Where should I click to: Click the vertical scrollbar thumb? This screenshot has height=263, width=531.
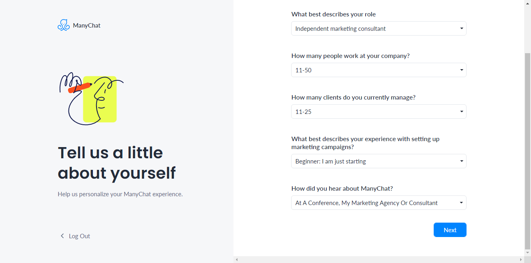tap(527, 150)
